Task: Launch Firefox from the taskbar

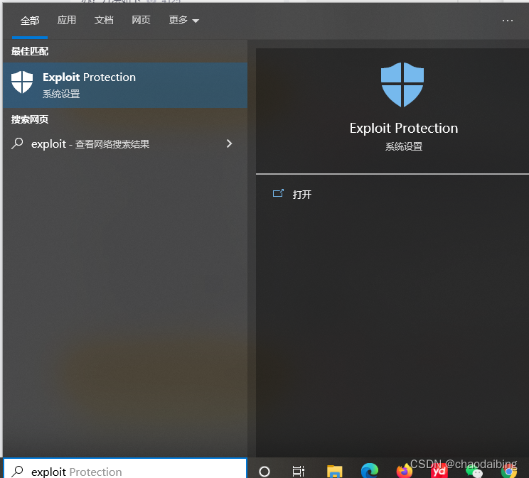Action: [404, 471]
